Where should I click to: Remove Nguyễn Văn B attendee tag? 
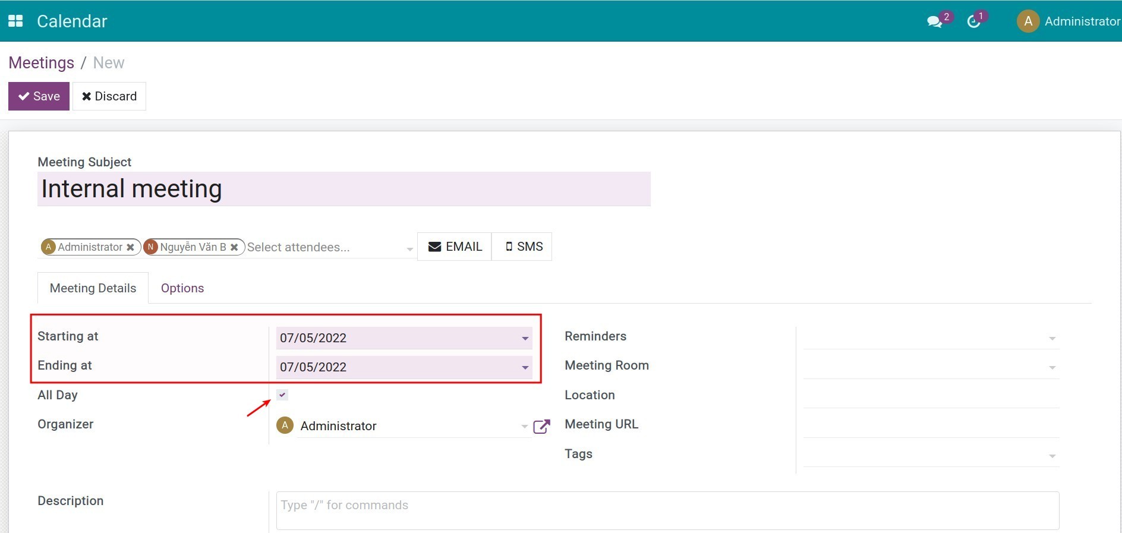234,247
